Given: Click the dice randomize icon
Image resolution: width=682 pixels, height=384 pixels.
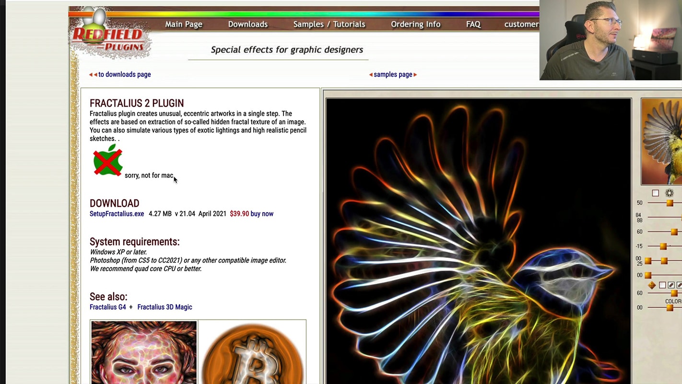Looking at the screenshot, I should [652, 285].
